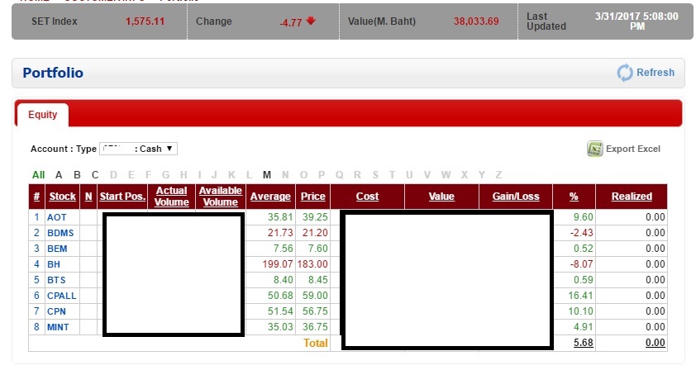Open the AOT stock link
The image size is (696, 370).
pyautogui.click(x=57, y=217)
